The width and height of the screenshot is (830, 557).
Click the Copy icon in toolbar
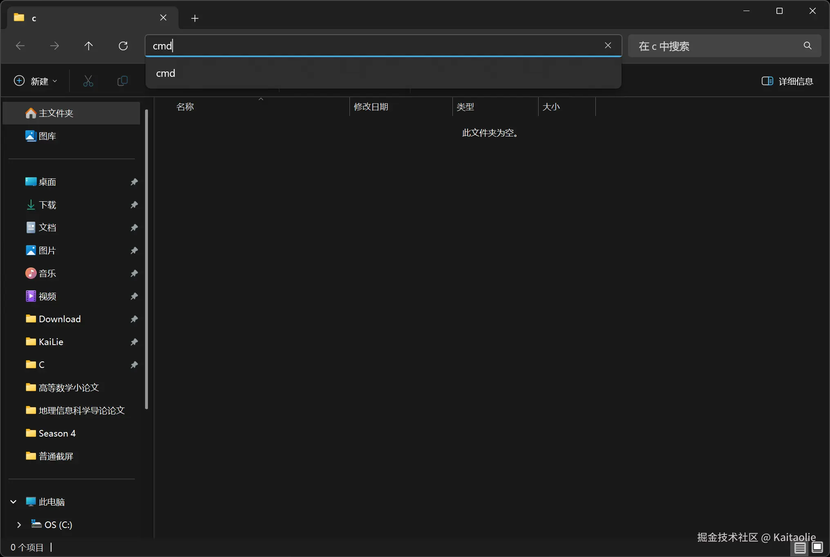(x=122, y=81)
